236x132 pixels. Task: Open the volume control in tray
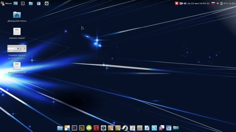pos(185,3)
